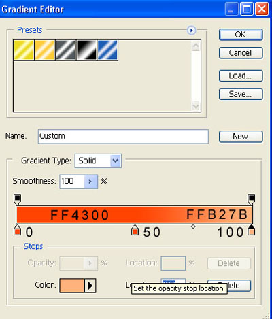Select the black and white gradient preset
The height and width of the screenshot is (319, 272).
pos(86,50)
